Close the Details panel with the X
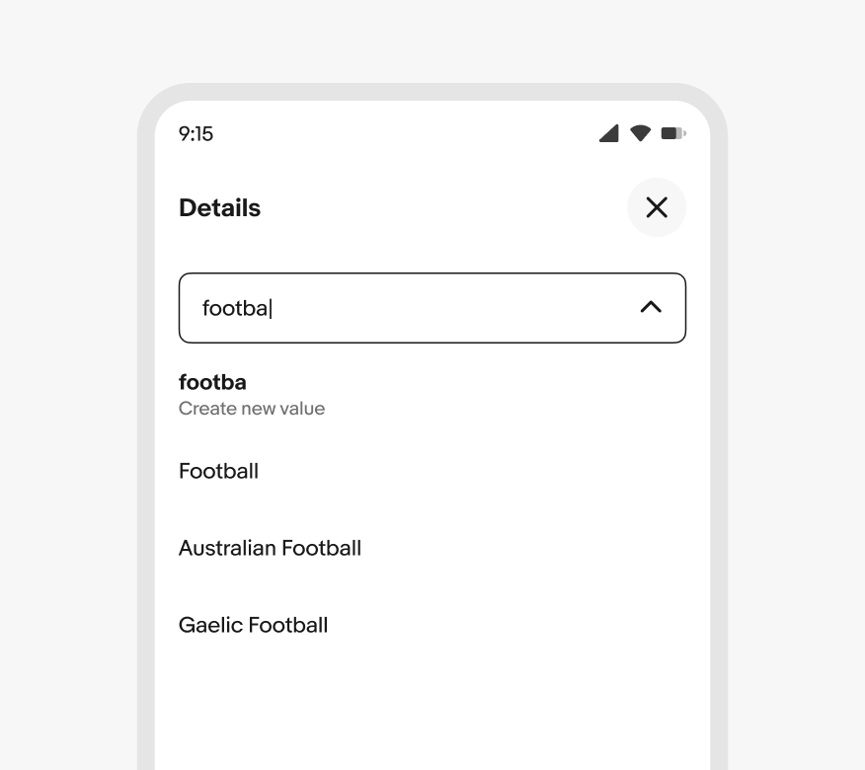 point(657,207)
